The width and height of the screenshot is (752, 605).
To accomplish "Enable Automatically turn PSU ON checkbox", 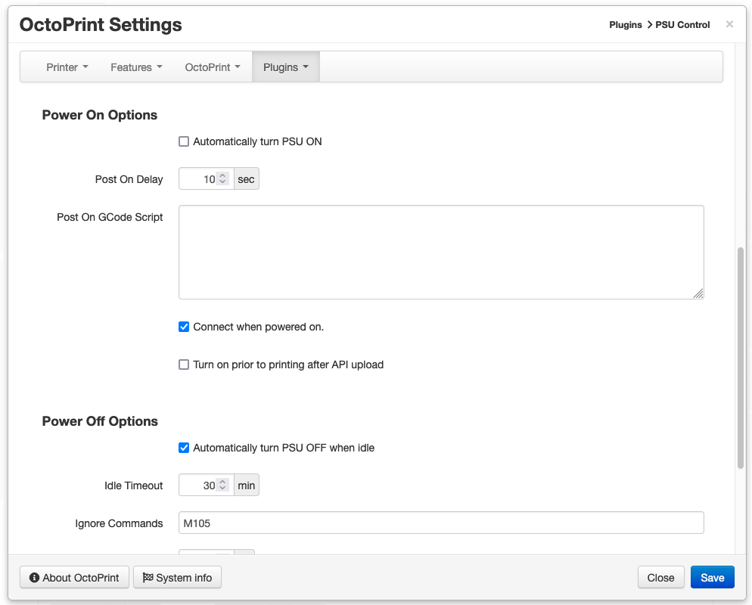I will point(184,141).
